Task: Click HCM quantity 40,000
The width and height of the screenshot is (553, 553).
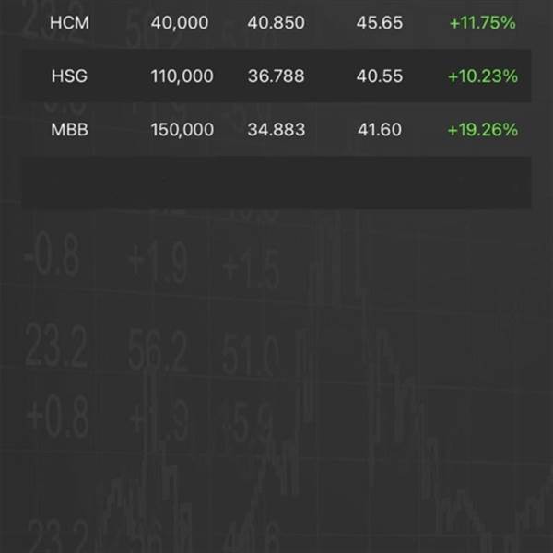Action: (180, 23)
